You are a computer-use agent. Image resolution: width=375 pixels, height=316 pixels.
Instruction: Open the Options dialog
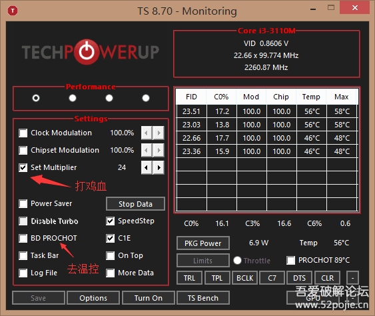pyautogui.click(x=93, y=298)
